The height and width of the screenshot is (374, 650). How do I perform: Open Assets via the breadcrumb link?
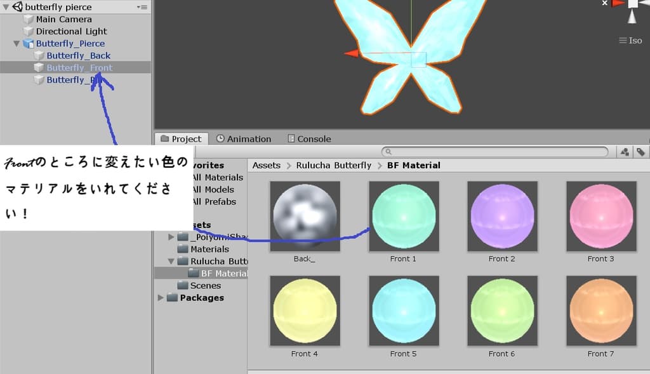(x=266, y=165)
